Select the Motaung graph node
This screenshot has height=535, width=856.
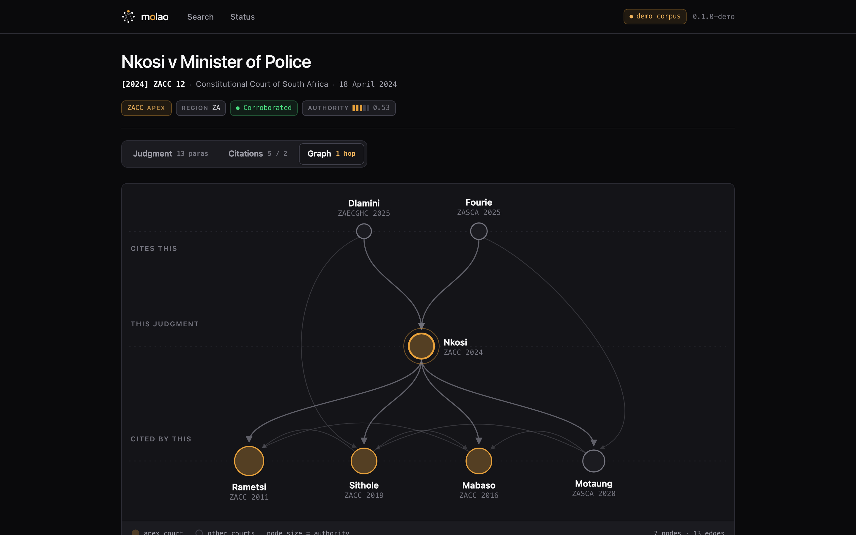pos(594,461)
